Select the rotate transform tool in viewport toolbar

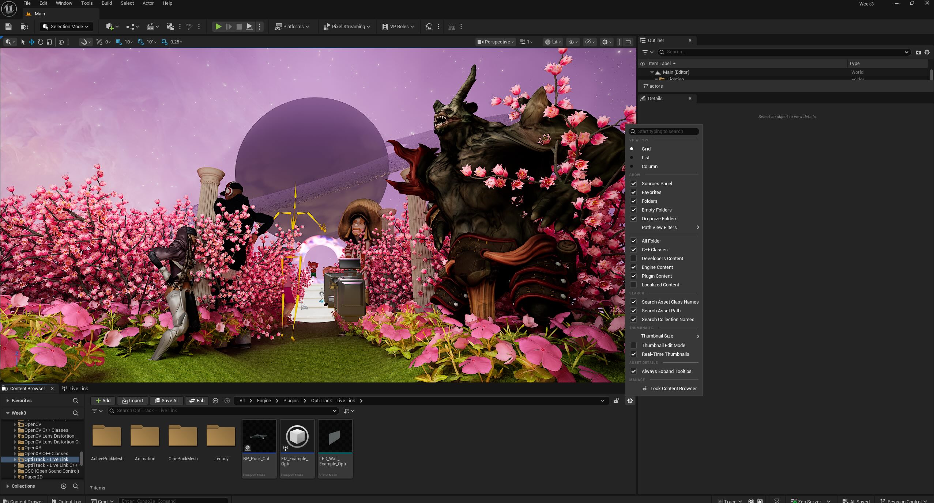(x=41, y=42)
